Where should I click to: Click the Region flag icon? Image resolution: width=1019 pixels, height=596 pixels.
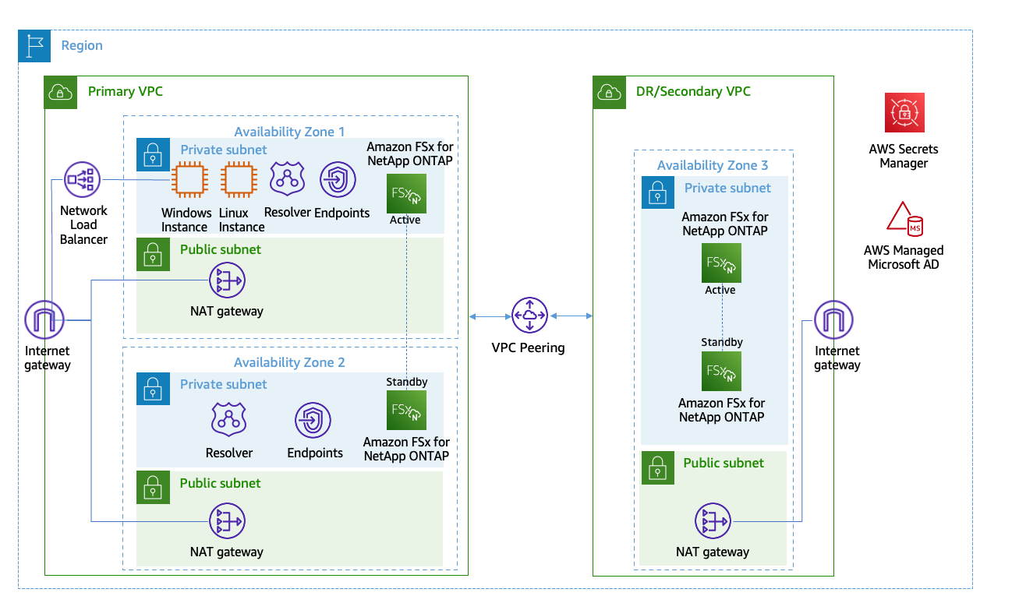coord(34,45)
